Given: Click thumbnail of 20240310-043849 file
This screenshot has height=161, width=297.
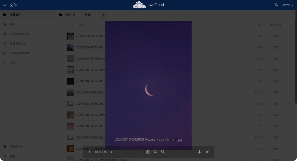Looking at the screenshot, I should 70,92.
